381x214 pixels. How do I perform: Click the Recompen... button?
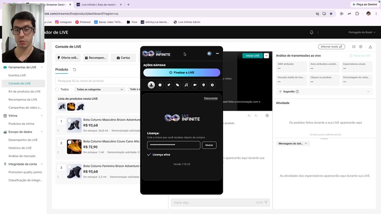[x=96, y=58]
